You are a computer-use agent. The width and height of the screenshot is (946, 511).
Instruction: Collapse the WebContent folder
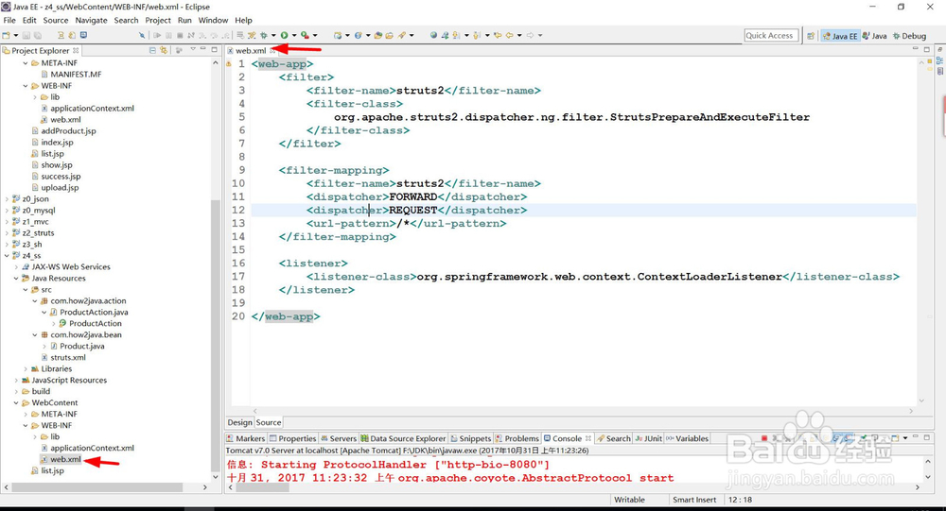[x=16, y=402]
